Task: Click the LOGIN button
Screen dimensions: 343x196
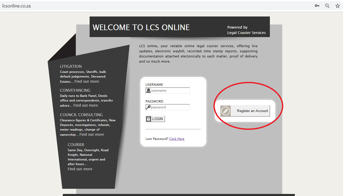Action: (x=155, y=119)
